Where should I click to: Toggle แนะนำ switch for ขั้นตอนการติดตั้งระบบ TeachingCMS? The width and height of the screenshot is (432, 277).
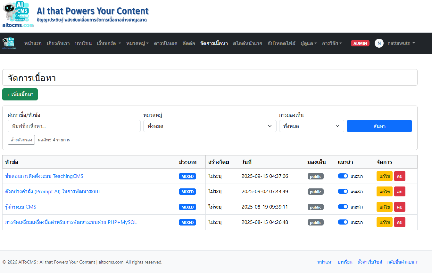coord(343,176)
